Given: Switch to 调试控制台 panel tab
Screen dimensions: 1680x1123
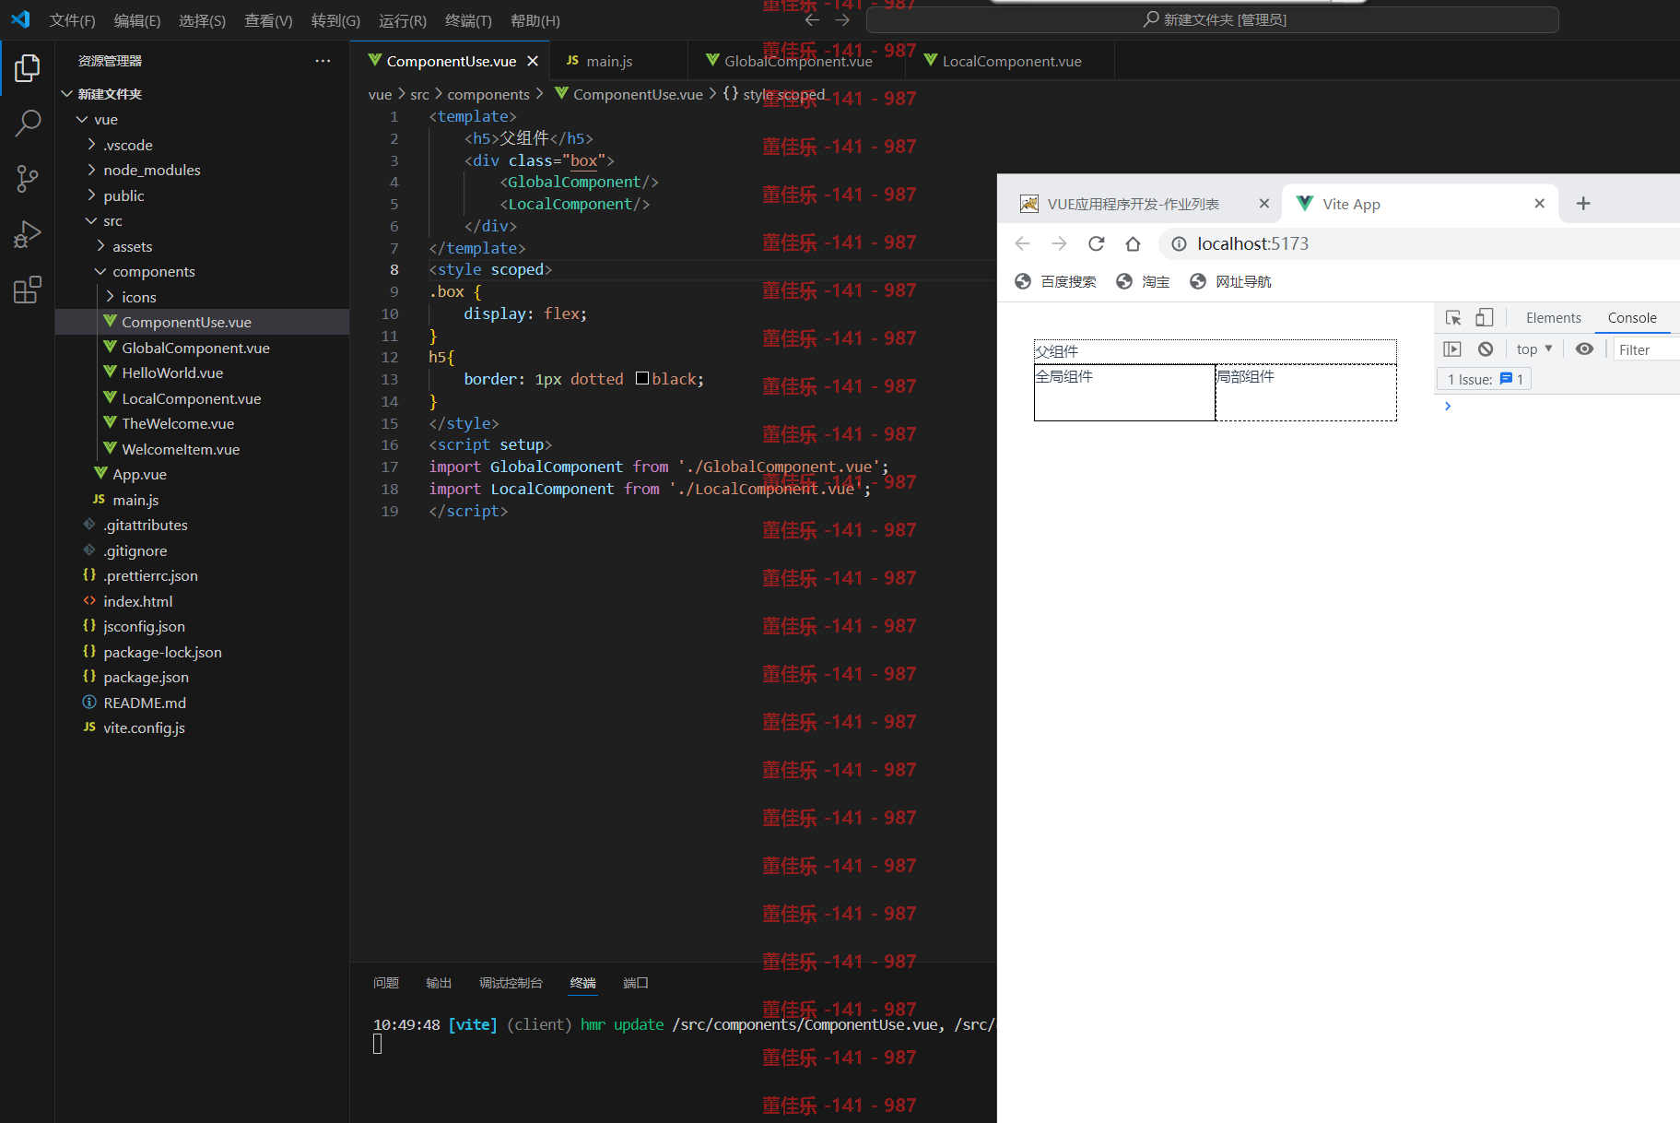Looking at the screenshot, I should (511, 983).
